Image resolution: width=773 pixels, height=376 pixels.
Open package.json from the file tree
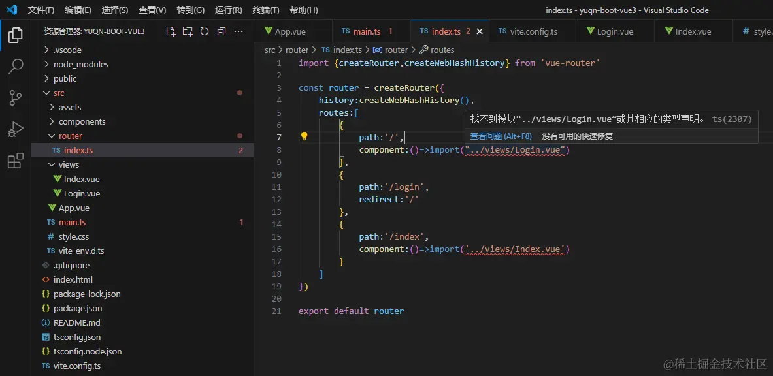point(142,308)
